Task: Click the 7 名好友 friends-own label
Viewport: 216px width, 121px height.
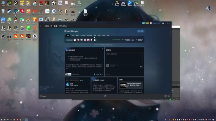Action: click(69, 40)
